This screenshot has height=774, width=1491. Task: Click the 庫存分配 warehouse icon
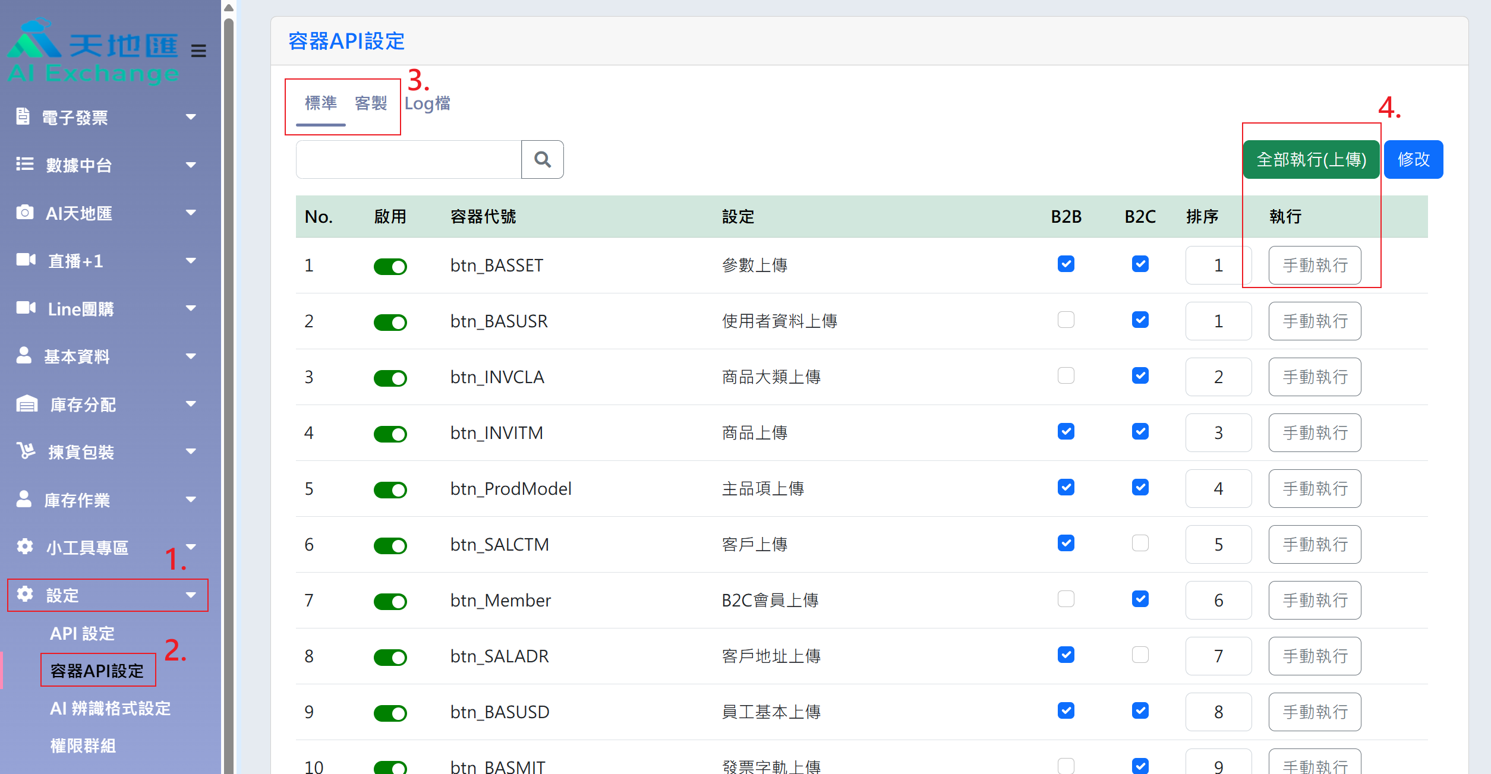pyautogui.click(x=26, y=404)
